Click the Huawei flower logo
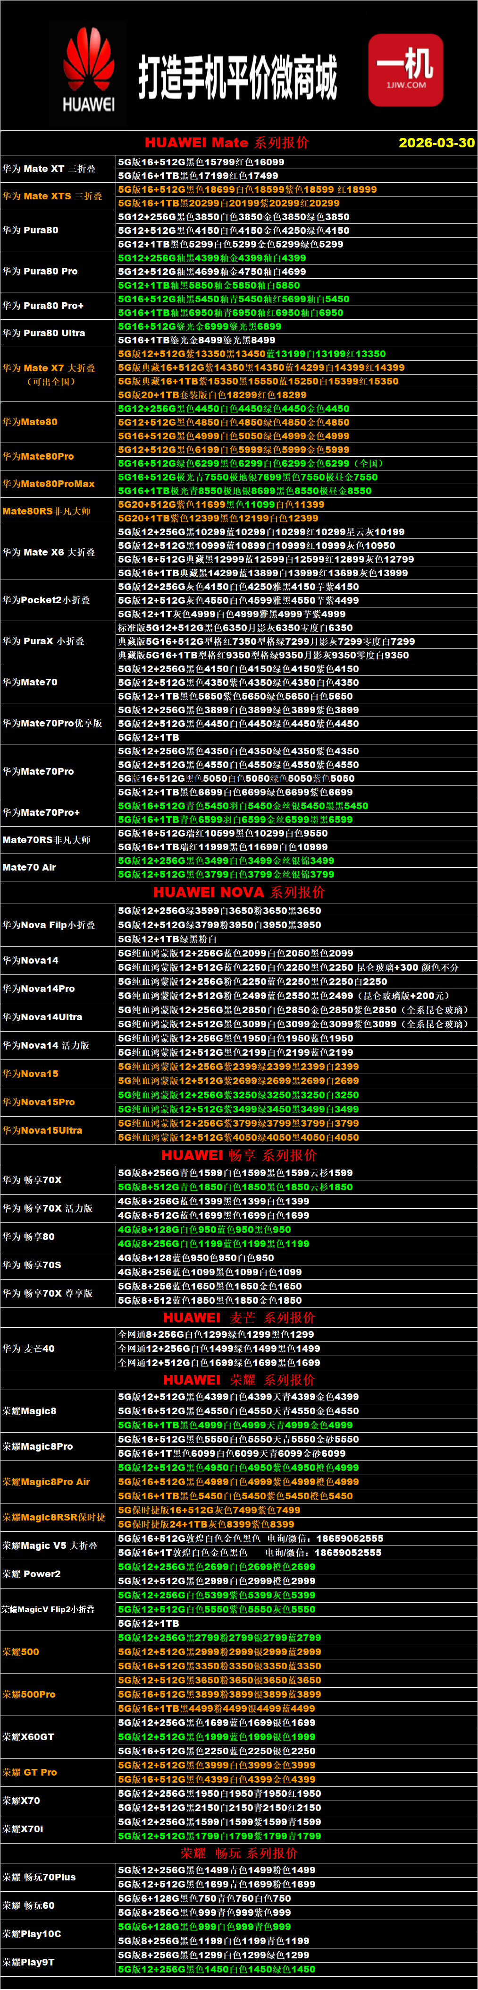This screenshot has width=478, height=1990. 88,62
